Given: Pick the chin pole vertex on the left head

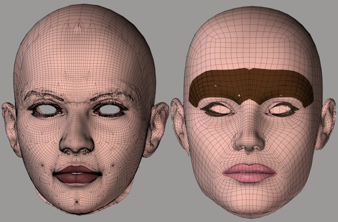Looking at the screenshot, I should click(77, 202).
